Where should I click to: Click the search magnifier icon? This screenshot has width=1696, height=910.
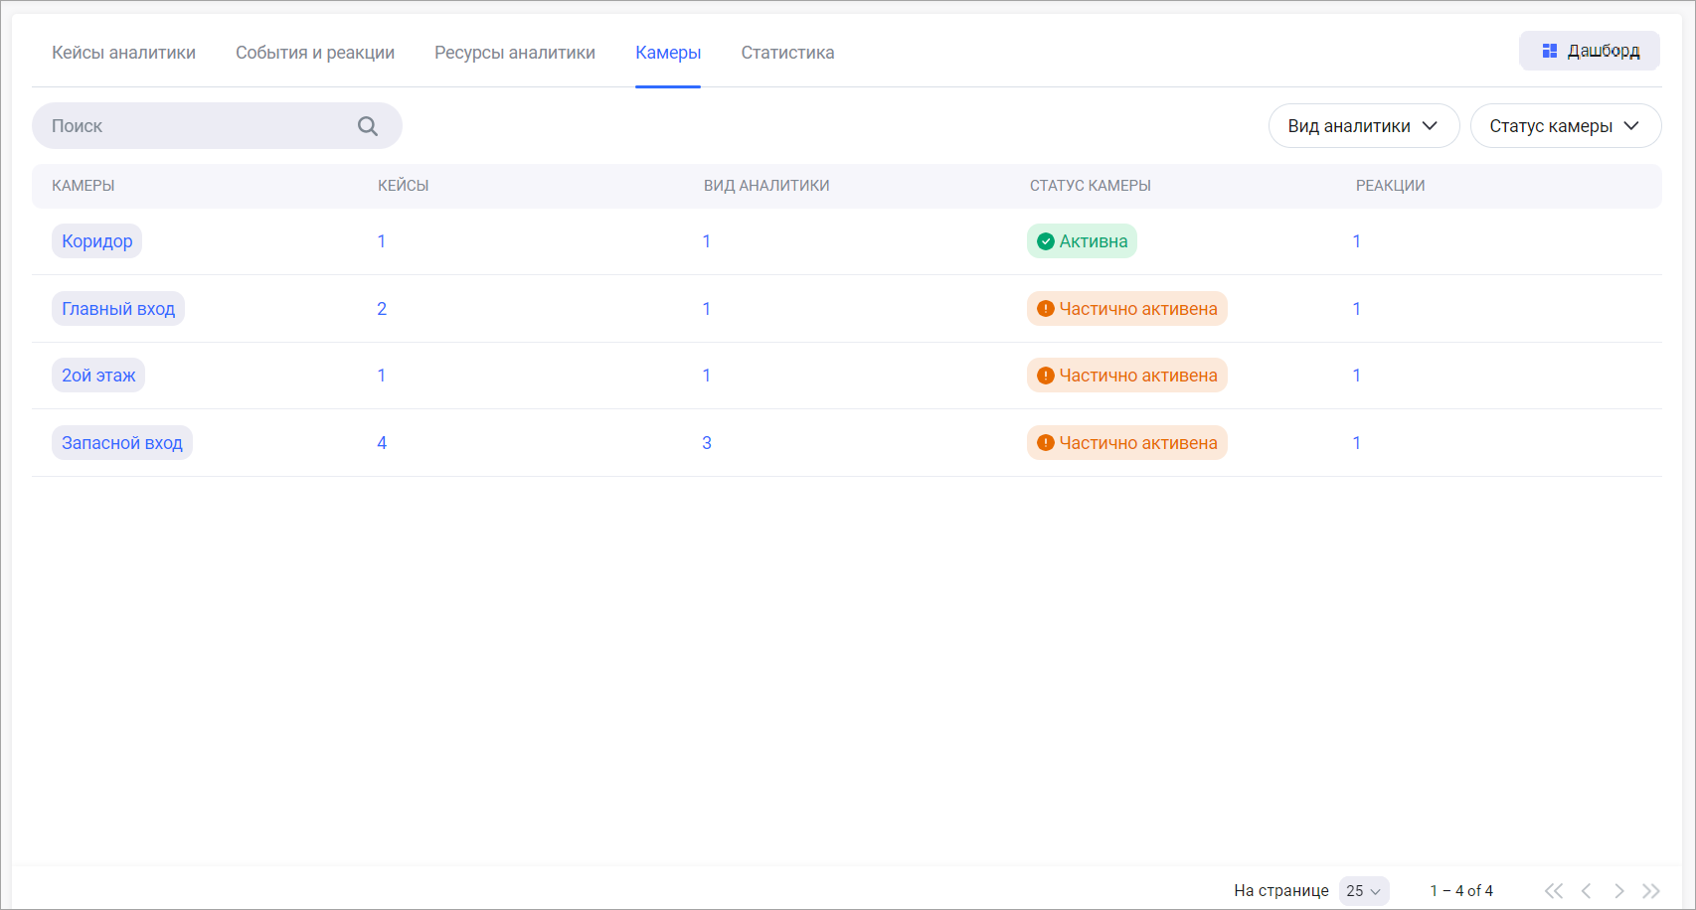point(367,126)
